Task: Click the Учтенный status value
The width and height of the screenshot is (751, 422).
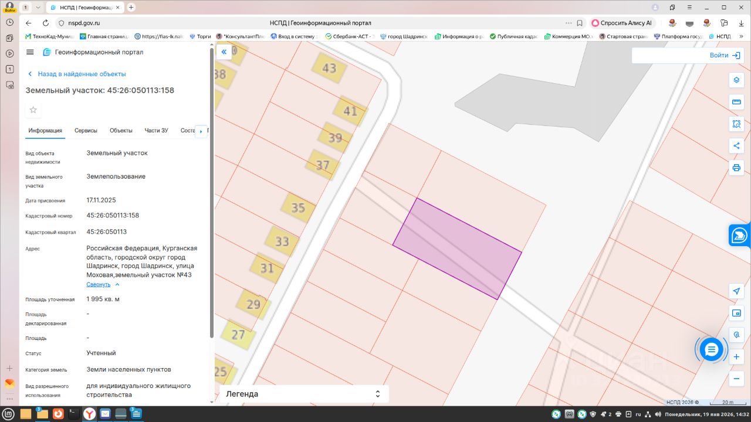Action: pyautogui.click(x=101, y=353)
